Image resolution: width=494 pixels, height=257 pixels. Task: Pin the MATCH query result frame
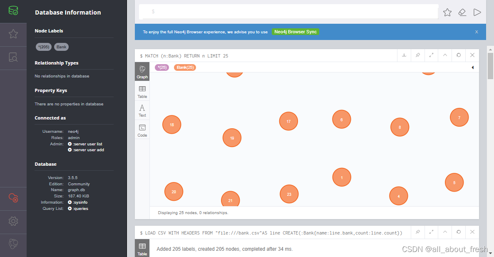click(418, 55)
